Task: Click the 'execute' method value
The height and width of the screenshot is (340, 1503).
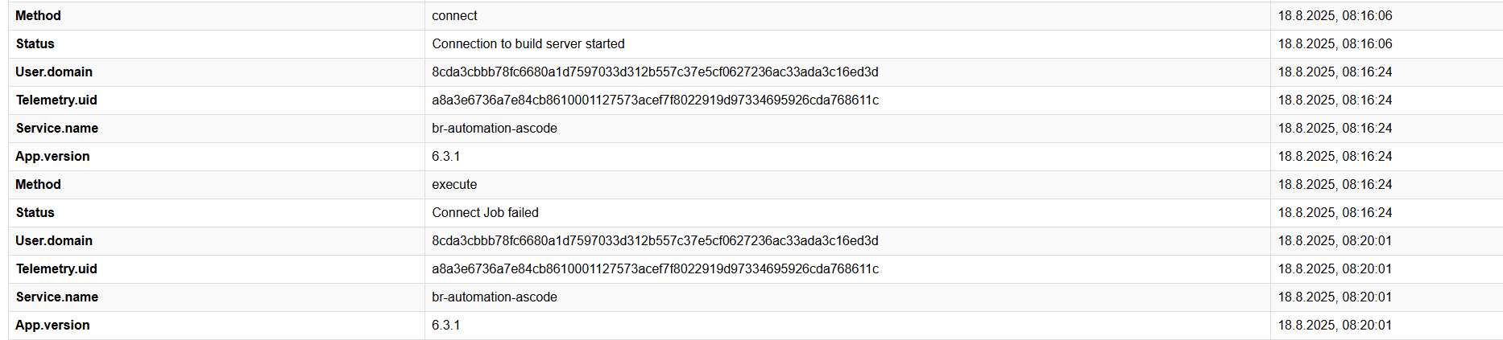Action: point(454,185)
